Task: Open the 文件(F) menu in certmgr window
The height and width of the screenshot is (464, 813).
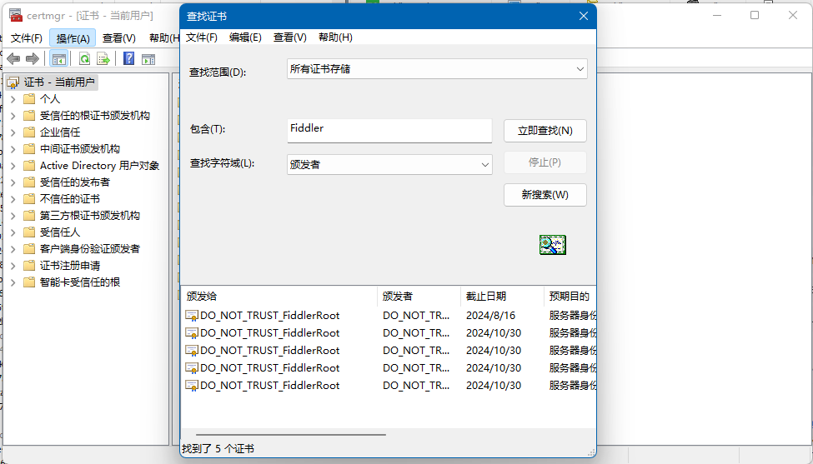Action: [x=27, y=38]
